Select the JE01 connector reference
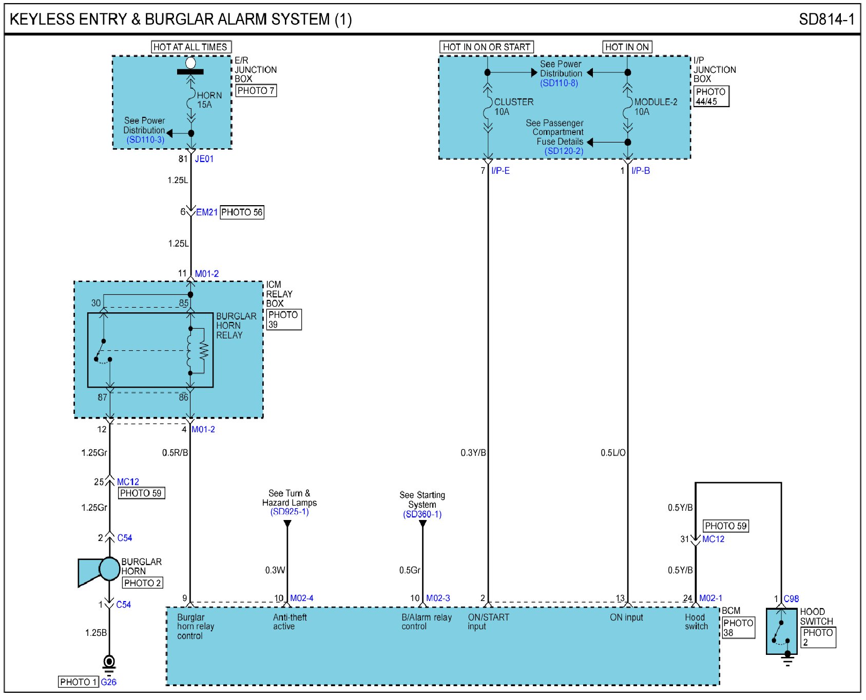866x700 pixels. pyautogui.click(x=204, y=159)
